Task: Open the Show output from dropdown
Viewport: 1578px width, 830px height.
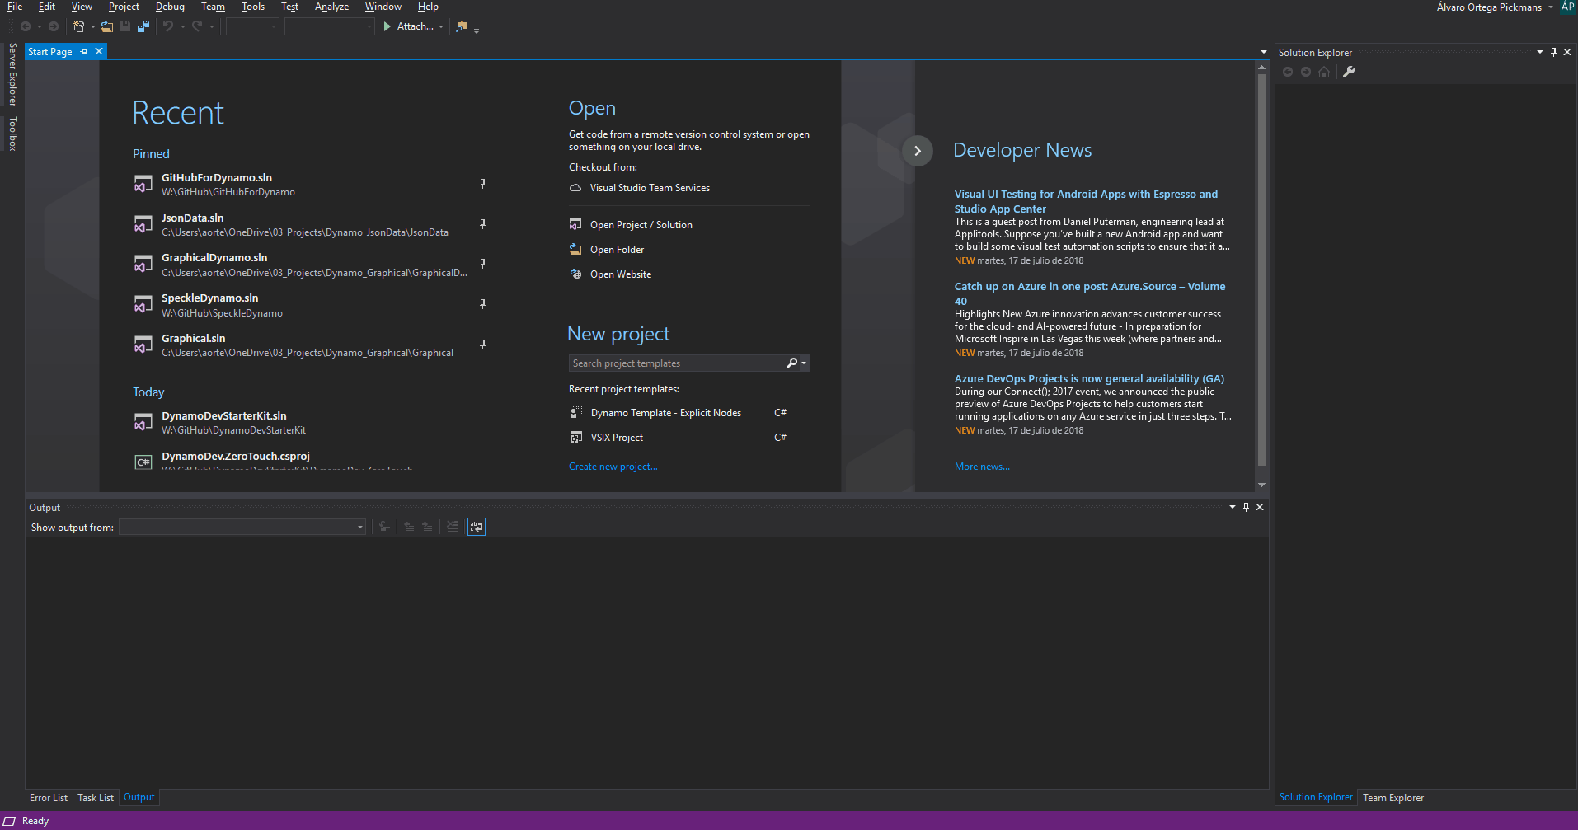Action: pyautogui.click(x=242, y=527)
